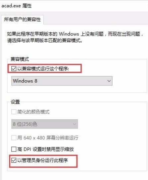This screenshot has height=180, width=148.
Task: Uncheck the 以管理员身份运行此程序 checkbox box
Action: click(14, 160)
